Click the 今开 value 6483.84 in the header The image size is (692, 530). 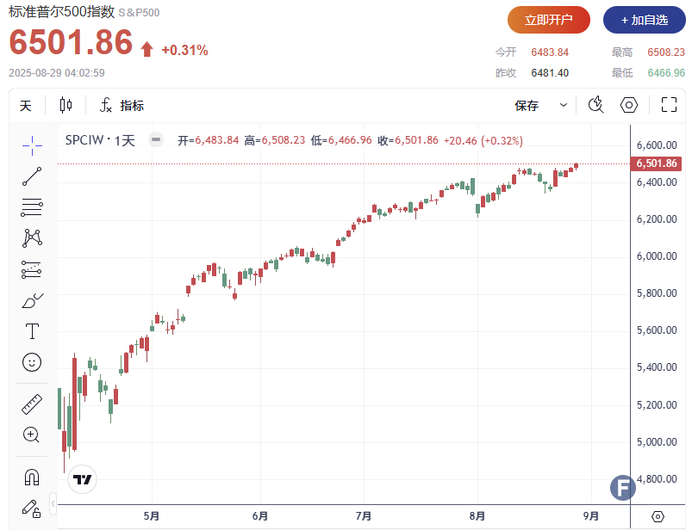(x=550, y=52)
